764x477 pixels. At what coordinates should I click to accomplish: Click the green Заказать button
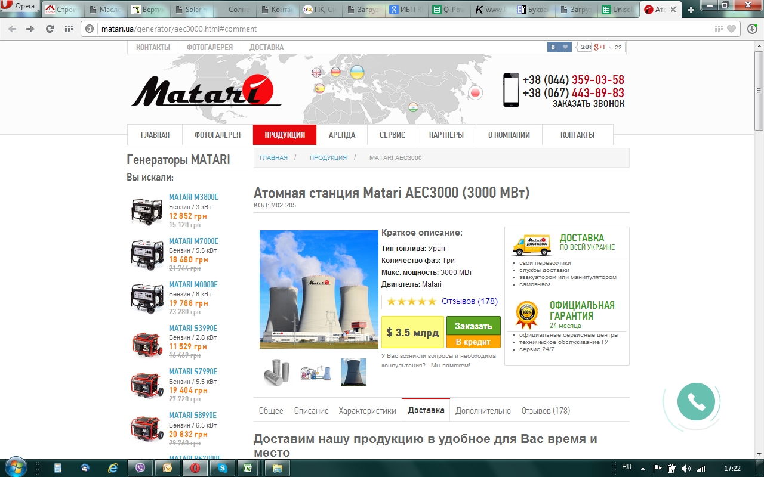(x=473, y=326)
